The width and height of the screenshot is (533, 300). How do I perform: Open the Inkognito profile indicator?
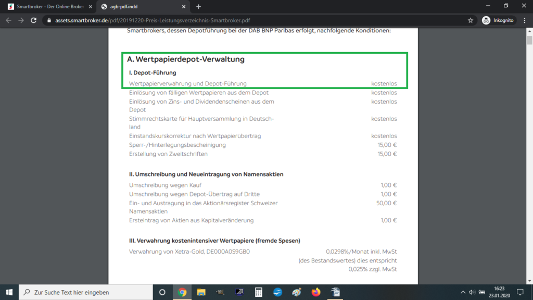point(498,20)
